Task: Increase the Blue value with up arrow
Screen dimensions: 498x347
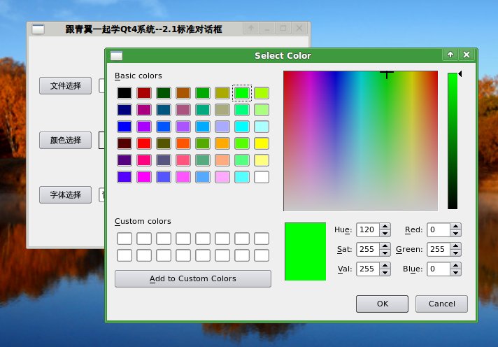Action: (x=456, y=265)
